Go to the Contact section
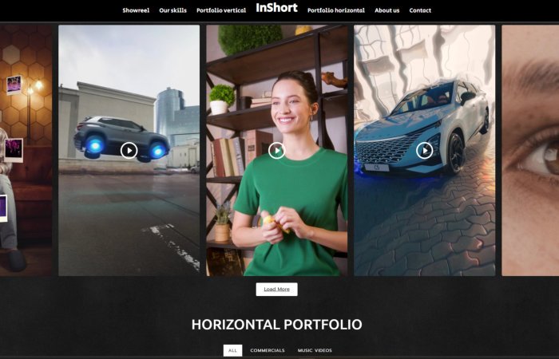Screen dimensions: 559x359 click(x=420, y=10)
